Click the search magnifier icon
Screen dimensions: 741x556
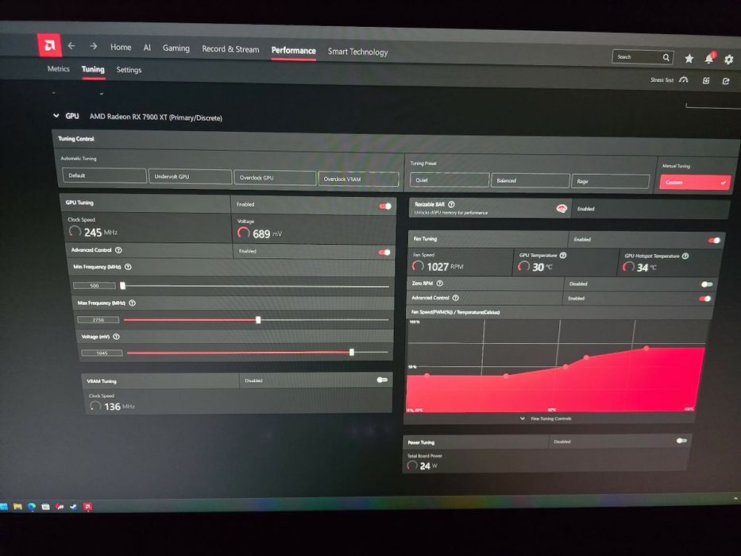[666, 58]
